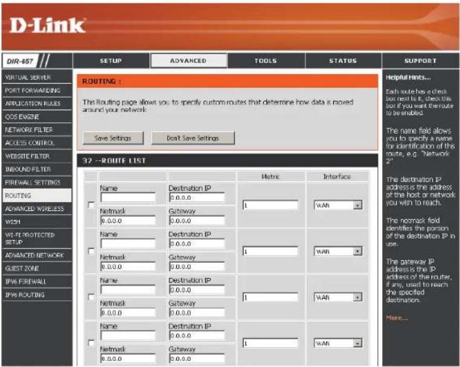This screenshot has height=367, width=460.
Task: Click the ROUTING : section title
Action: click(x=101, y=81)
